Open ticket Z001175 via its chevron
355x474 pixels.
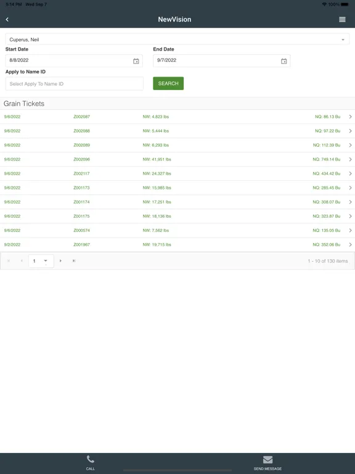pyautogui.click(x=350, y=216)
